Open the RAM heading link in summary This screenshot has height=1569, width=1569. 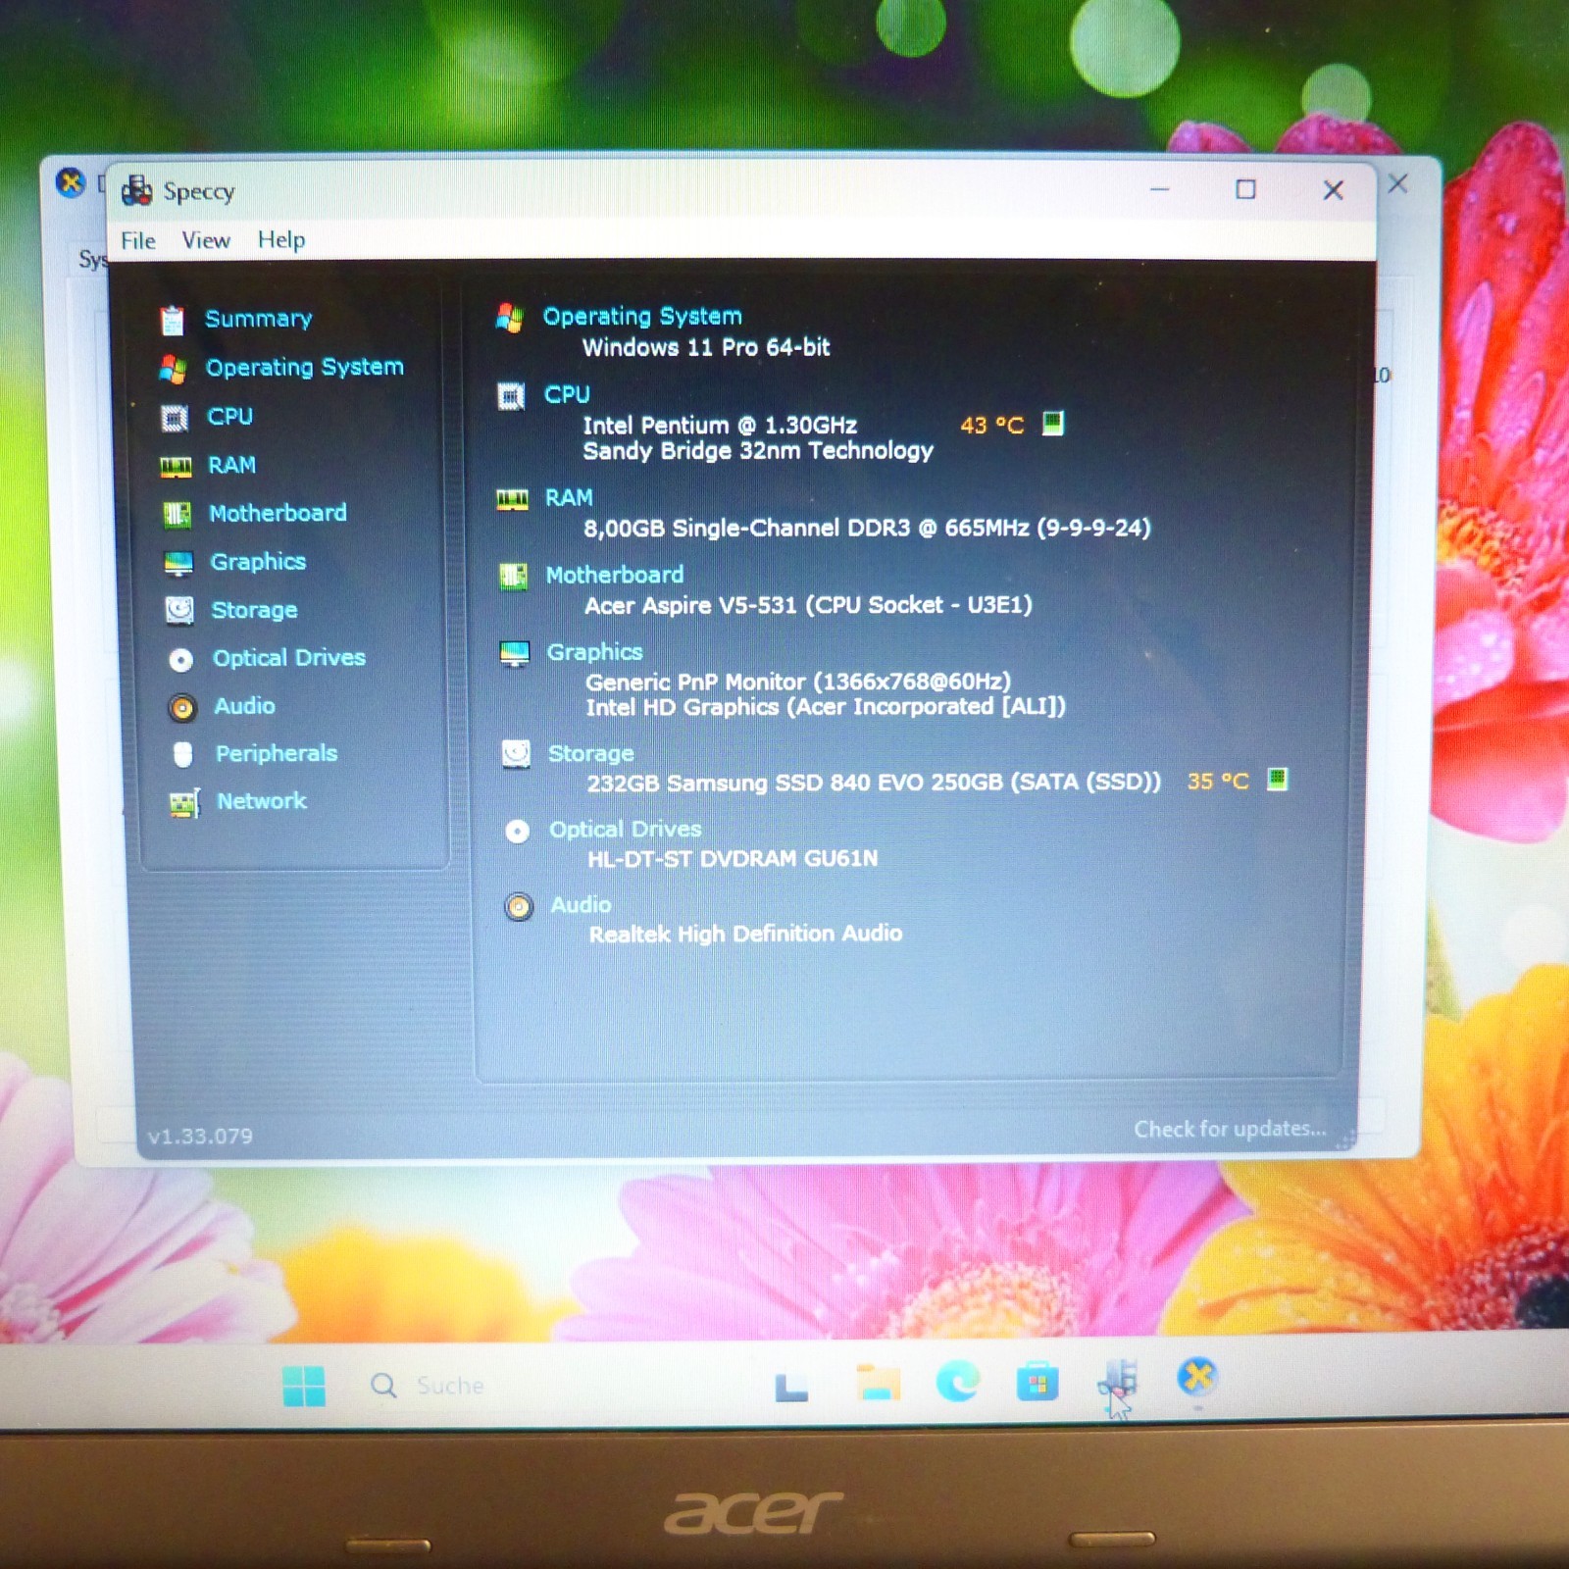coord(569,498)
